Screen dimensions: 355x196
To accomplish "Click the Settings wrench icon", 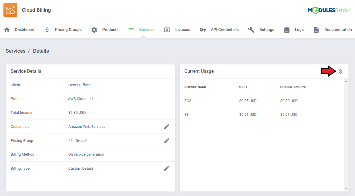I will [251, 30].
